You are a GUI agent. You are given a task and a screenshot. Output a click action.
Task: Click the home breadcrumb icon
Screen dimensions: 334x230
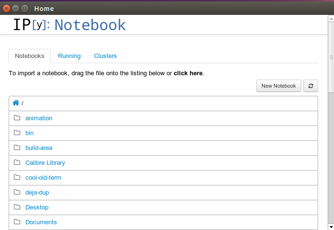[16, 103]
